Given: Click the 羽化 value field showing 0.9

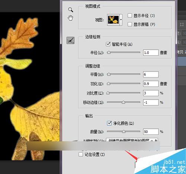Looking at the screenshot, I should [x=151, y=84].
